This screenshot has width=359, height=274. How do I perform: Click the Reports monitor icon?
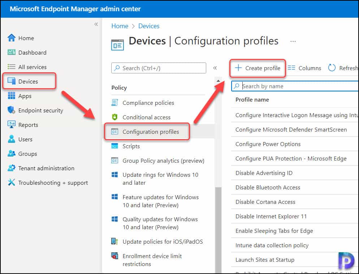[12, 124]
